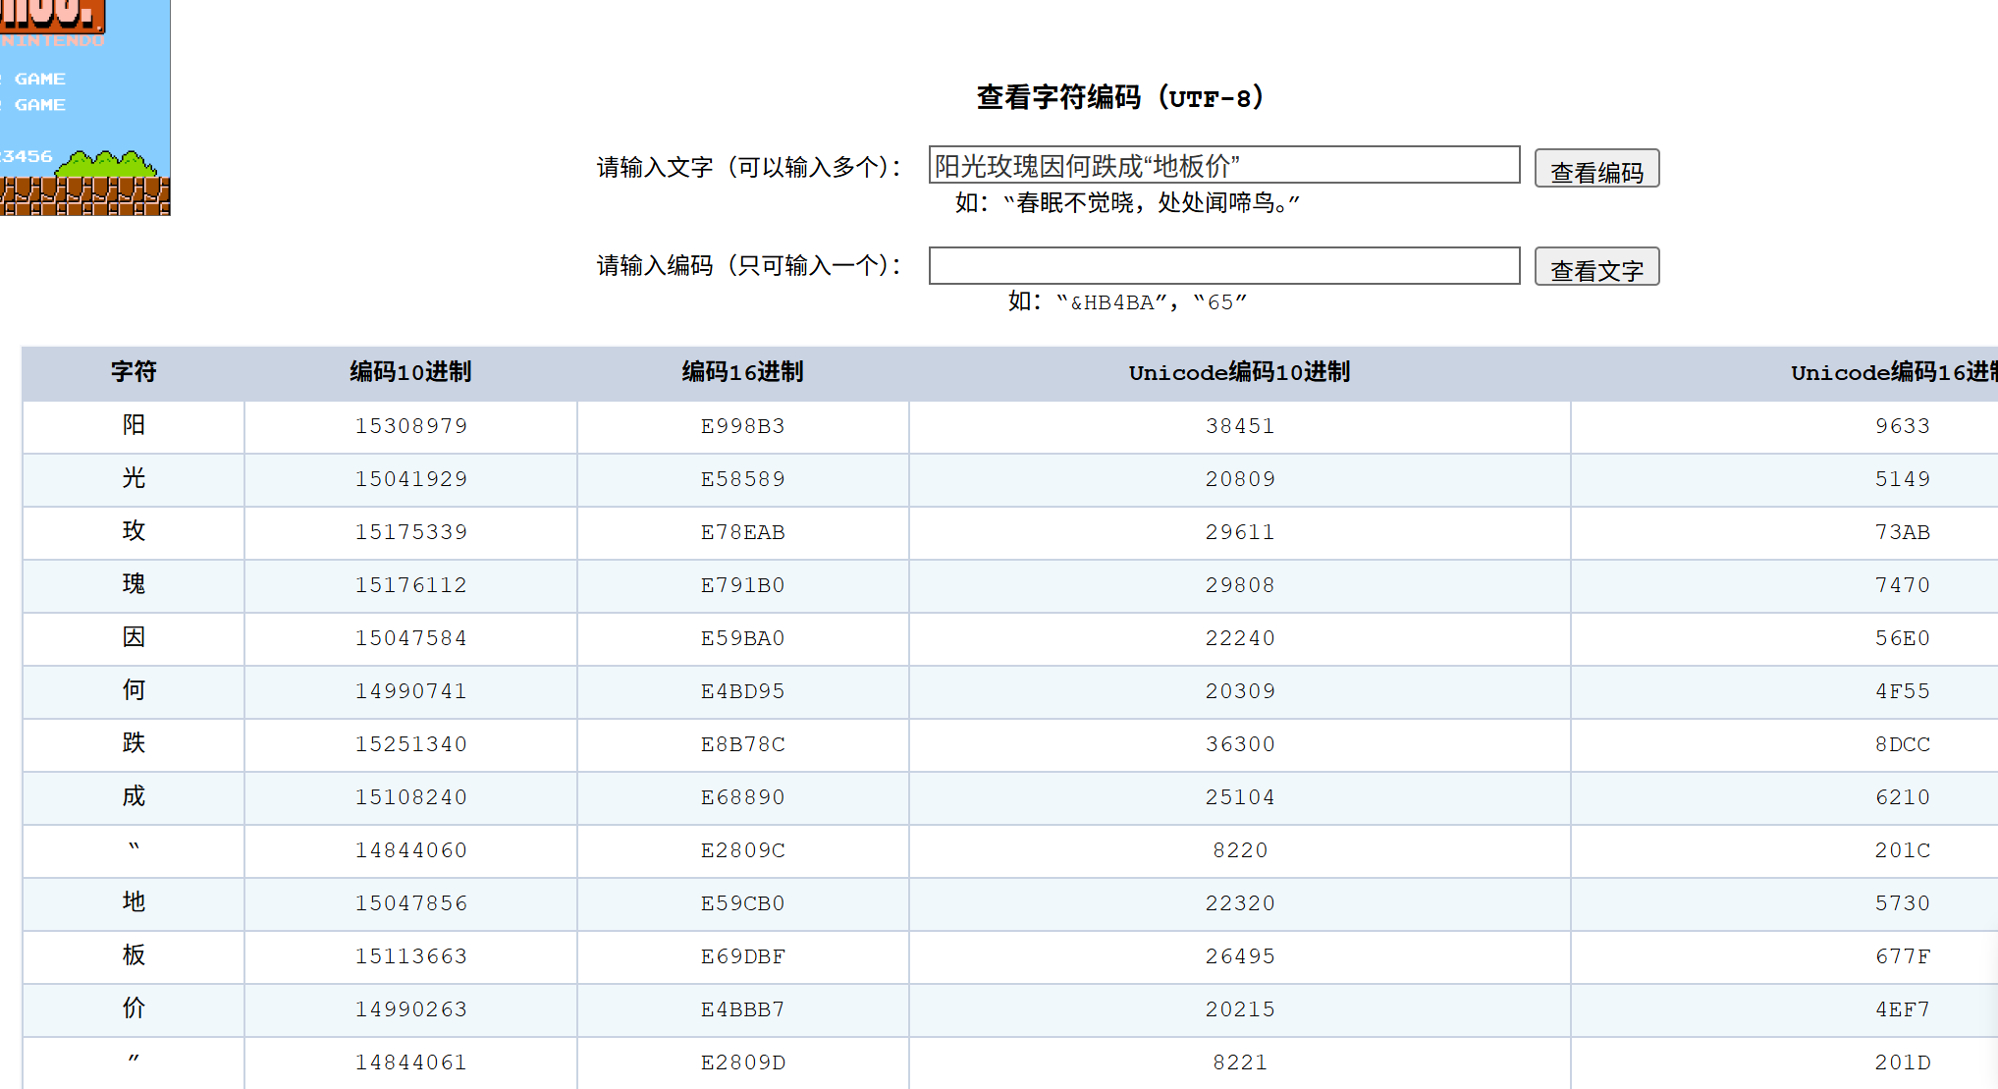The height and width of the screenshot is (1089, 1998).
Task: Select decimal code 15108240
Action: [410, 797]
